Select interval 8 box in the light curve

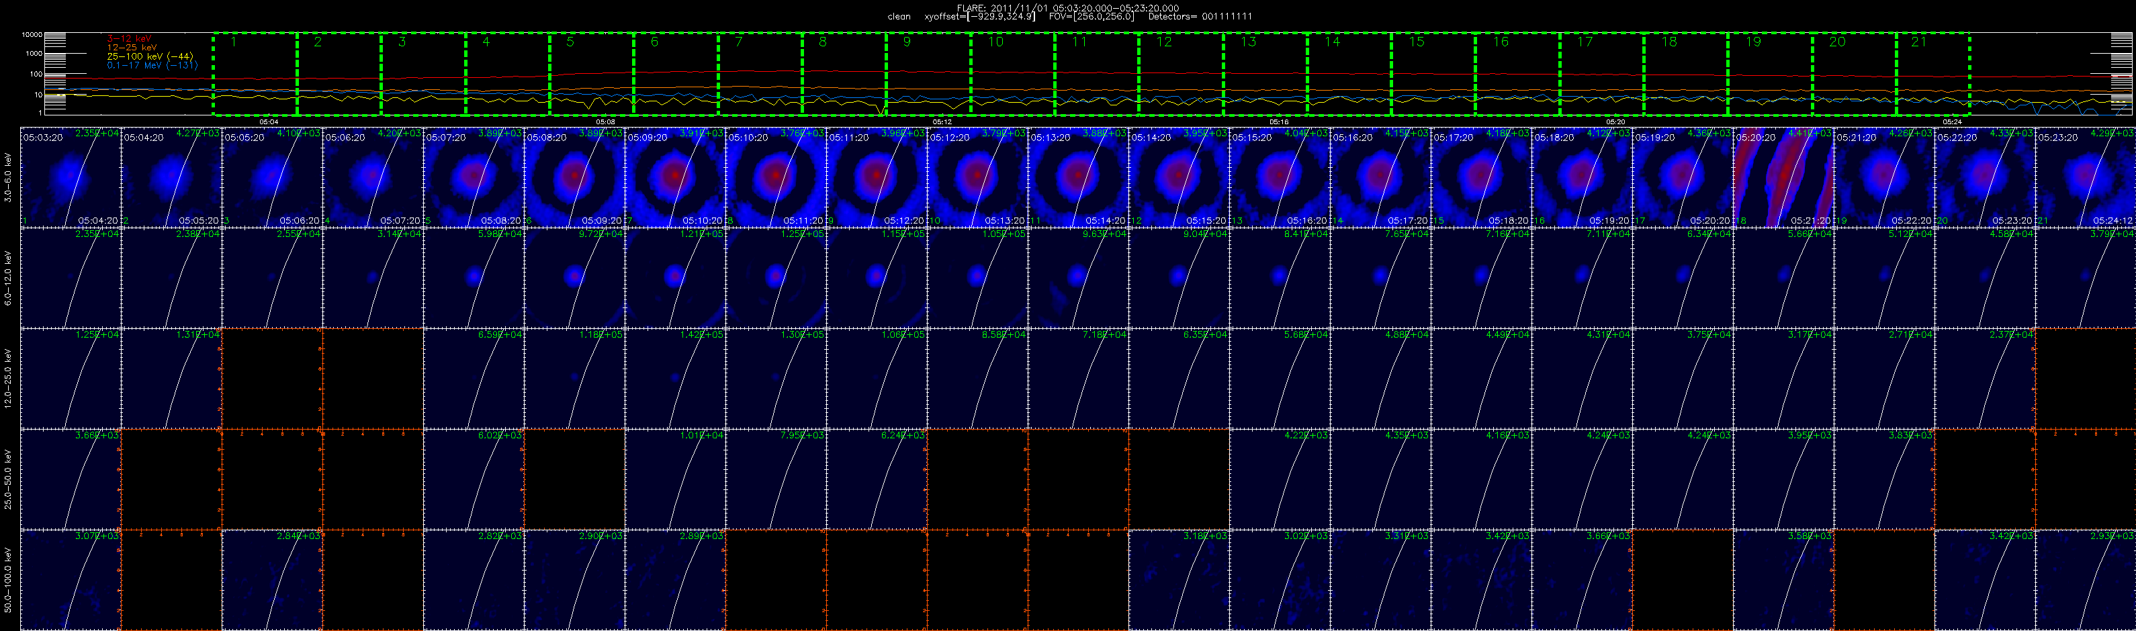[x=844, y=74]
